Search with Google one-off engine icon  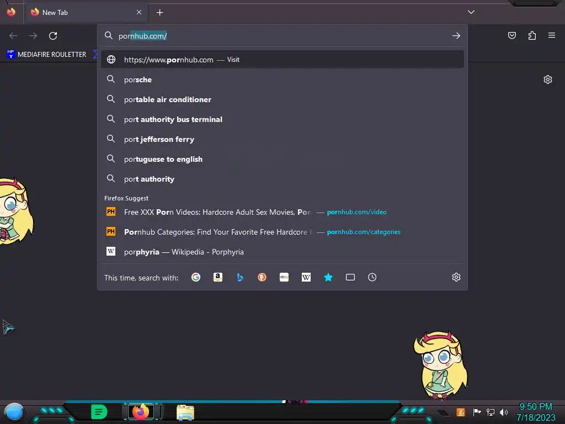pyautogui.click(x=196, y=277)
